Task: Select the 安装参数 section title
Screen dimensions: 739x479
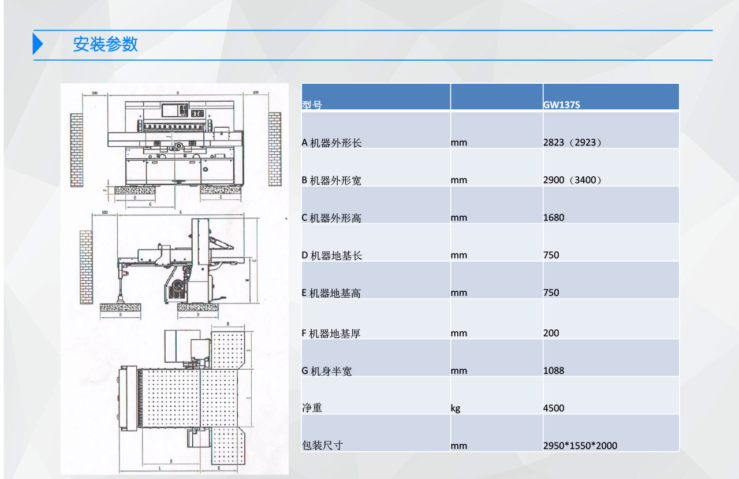Action: point(106,44)
